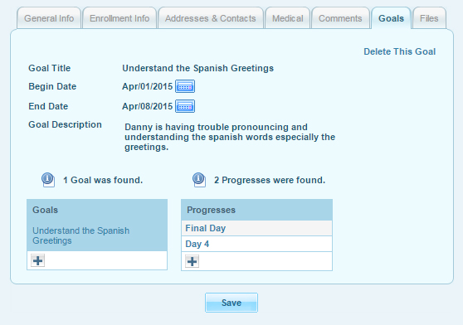Select the Day 4 progress row

[x=256, y=244]
